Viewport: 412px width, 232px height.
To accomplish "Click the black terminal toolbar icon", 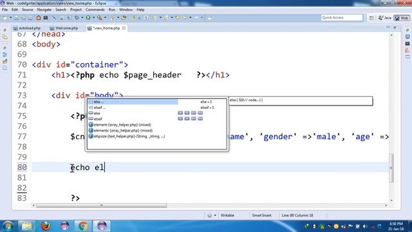I will (x=46, y=17).
